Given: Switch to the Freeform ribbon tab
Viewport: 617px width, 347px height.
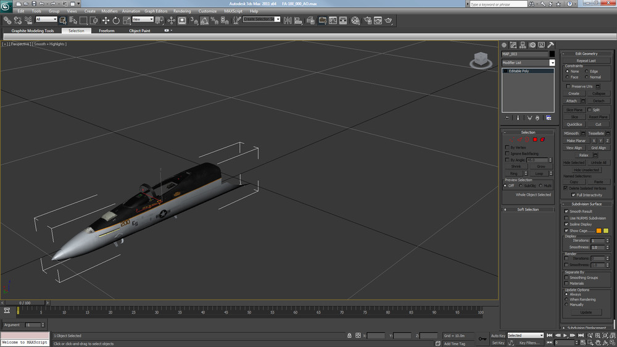Looking at the screenshot, I should (107, 30).
